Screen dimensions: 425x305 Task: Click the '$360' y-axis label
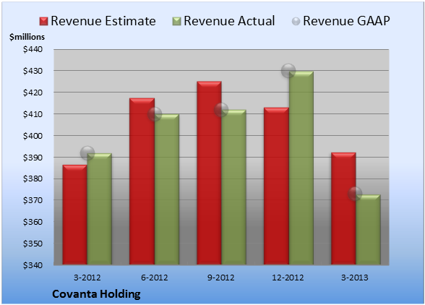click(33, 222)
